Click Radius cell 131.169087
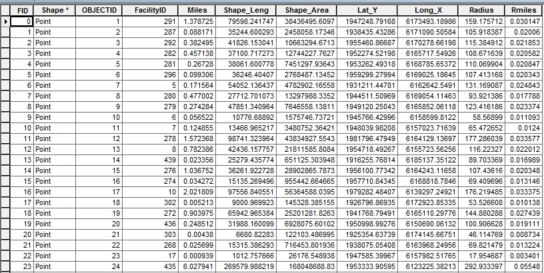The width and height of the screenshot is (544, 273). pyautogui.click(x=481, y=85)
